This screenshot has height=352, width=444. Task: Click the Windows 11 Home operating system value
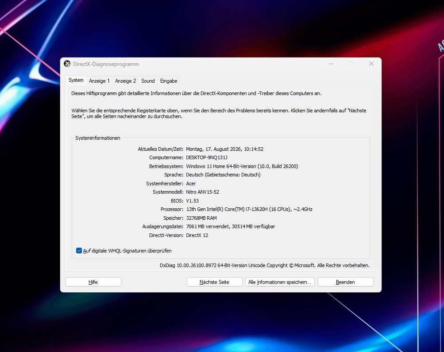242,166
